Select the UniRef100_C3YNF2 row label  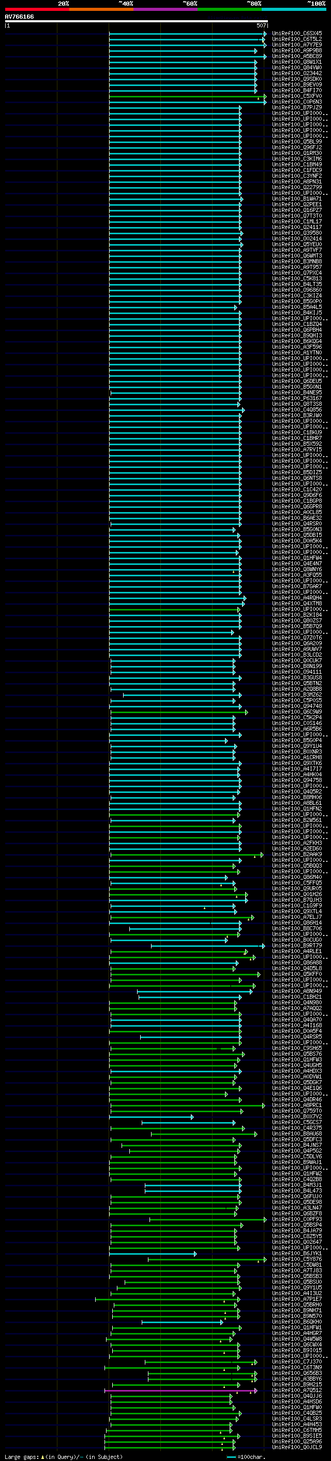pos(297,176)
